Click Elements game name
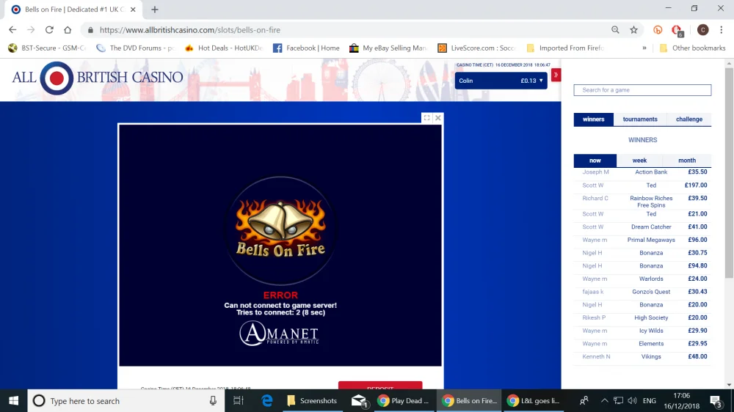This screenshot has width=734, height=412. (x=651, y=344)
